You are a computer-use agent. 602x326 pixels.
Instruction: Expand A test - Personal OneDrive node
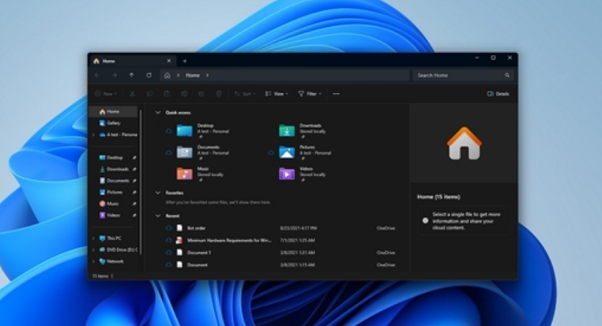coord(93,135)
